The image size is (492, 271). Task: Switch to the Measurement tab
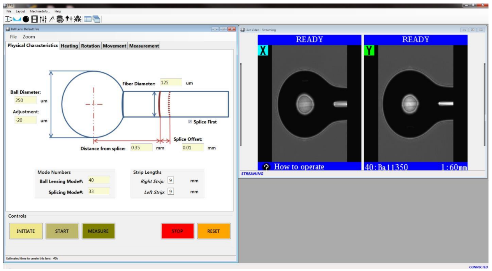(144, 46)
